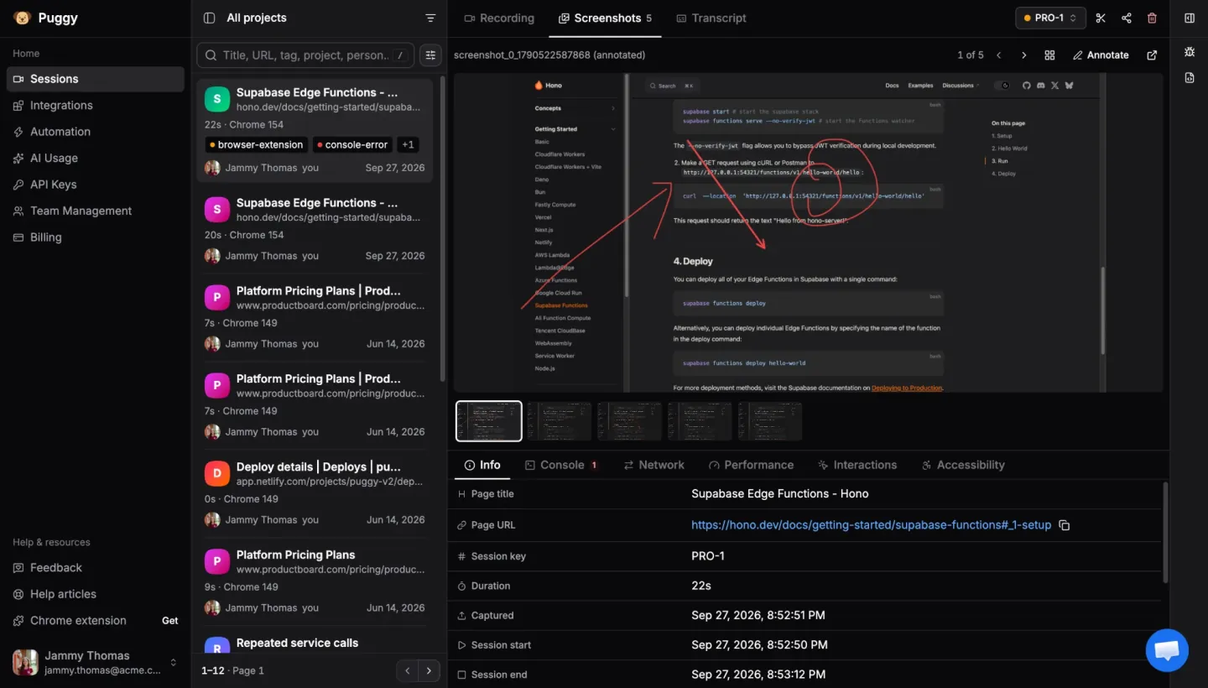Click the Puggy dog logo
The width and height of the screenshot is (1208, 688).
(23, 18)
